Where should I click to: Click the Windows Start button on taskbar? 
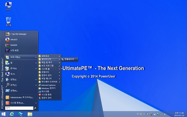(x=3, y=114)
